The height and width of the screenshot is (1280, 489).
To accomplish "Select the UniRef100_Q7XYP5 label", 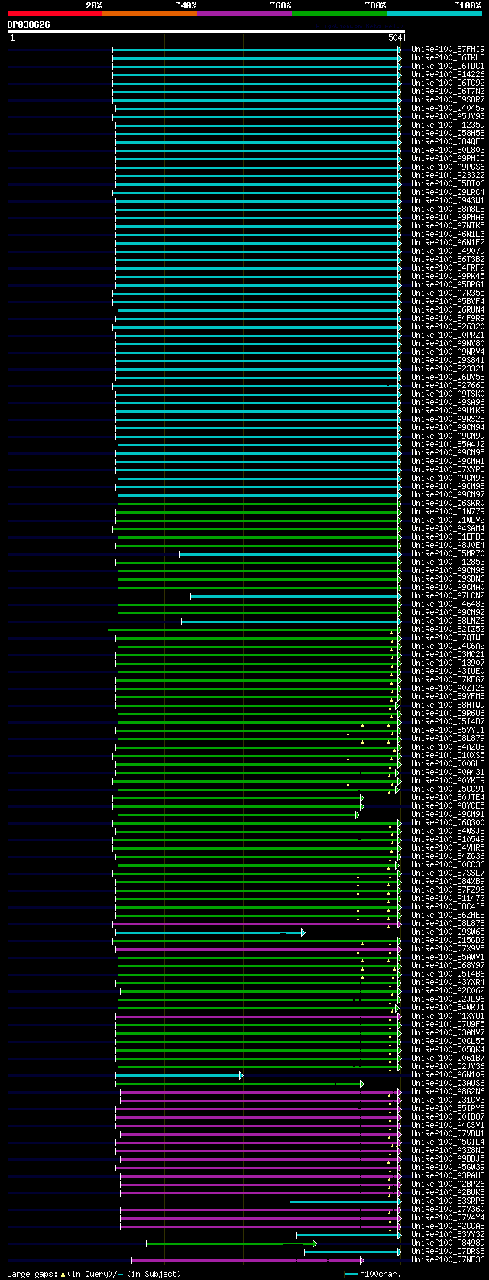I will (448, 469).
